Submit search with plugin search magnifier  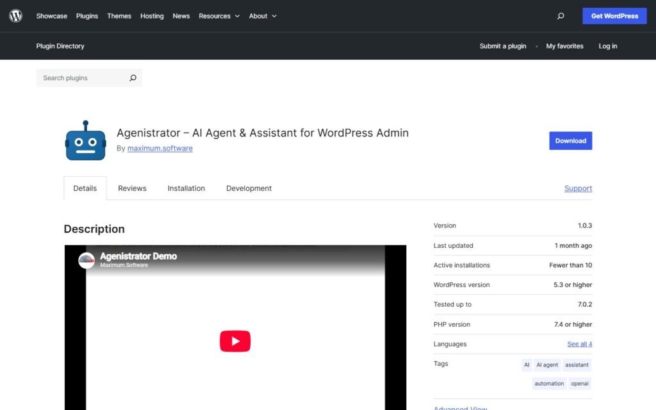(133, 78)
